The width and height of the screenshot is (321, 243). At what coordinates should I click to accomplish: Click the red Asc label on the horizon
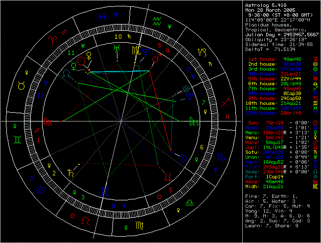click(x=48, y=122)
